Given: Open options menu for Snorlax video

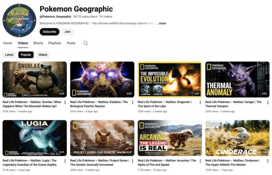Looking at the screenshot, I should click(x=65, y=102).
